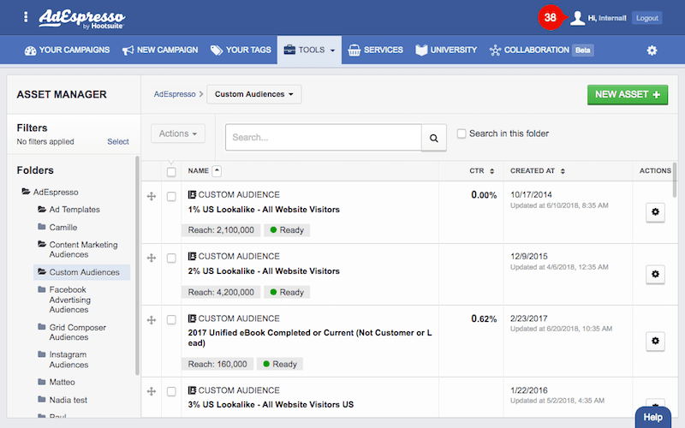Open the Actions dropdown
The height and width of the screenshot is (428, 685).
coord(178,134)
